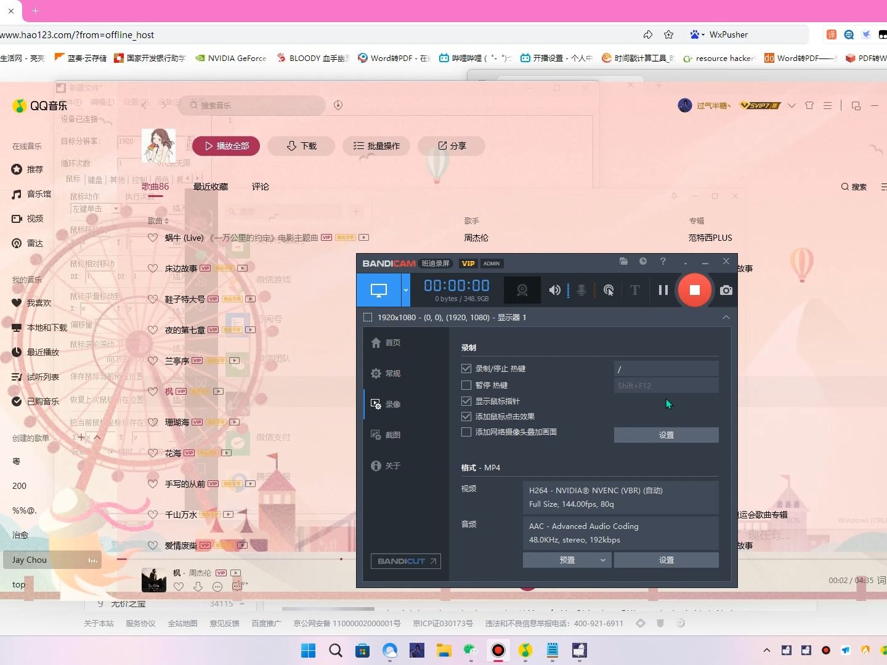This screenshot has height=665, width=887.
Task: Open Bandicam help question mark icon
Action: point(663,262)
